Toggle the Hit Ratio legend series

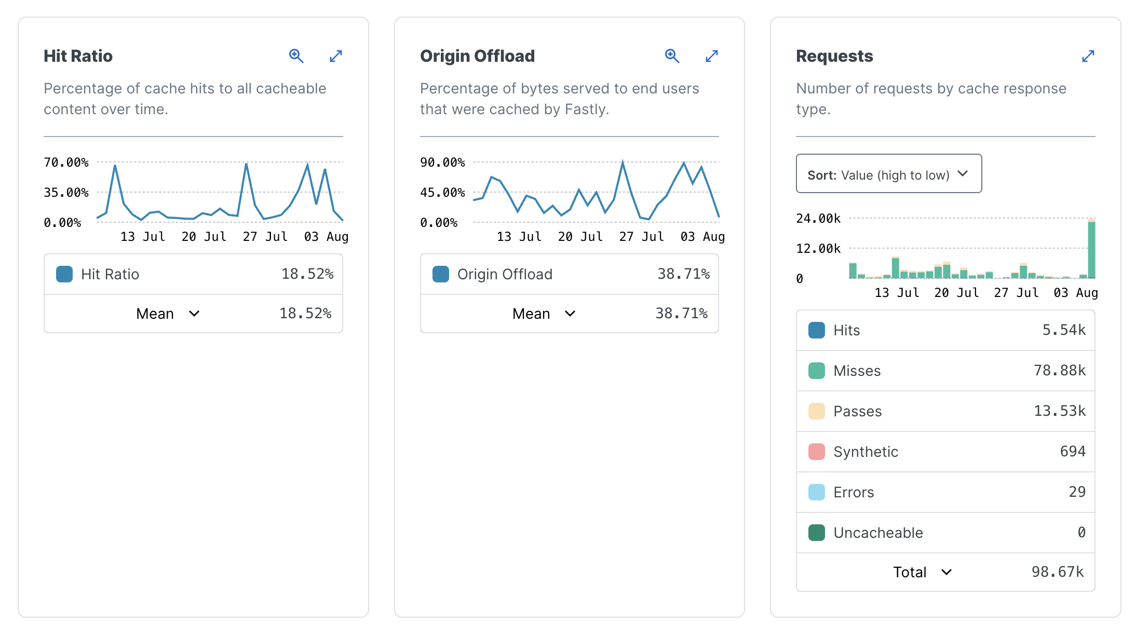[x=110, y=274]
